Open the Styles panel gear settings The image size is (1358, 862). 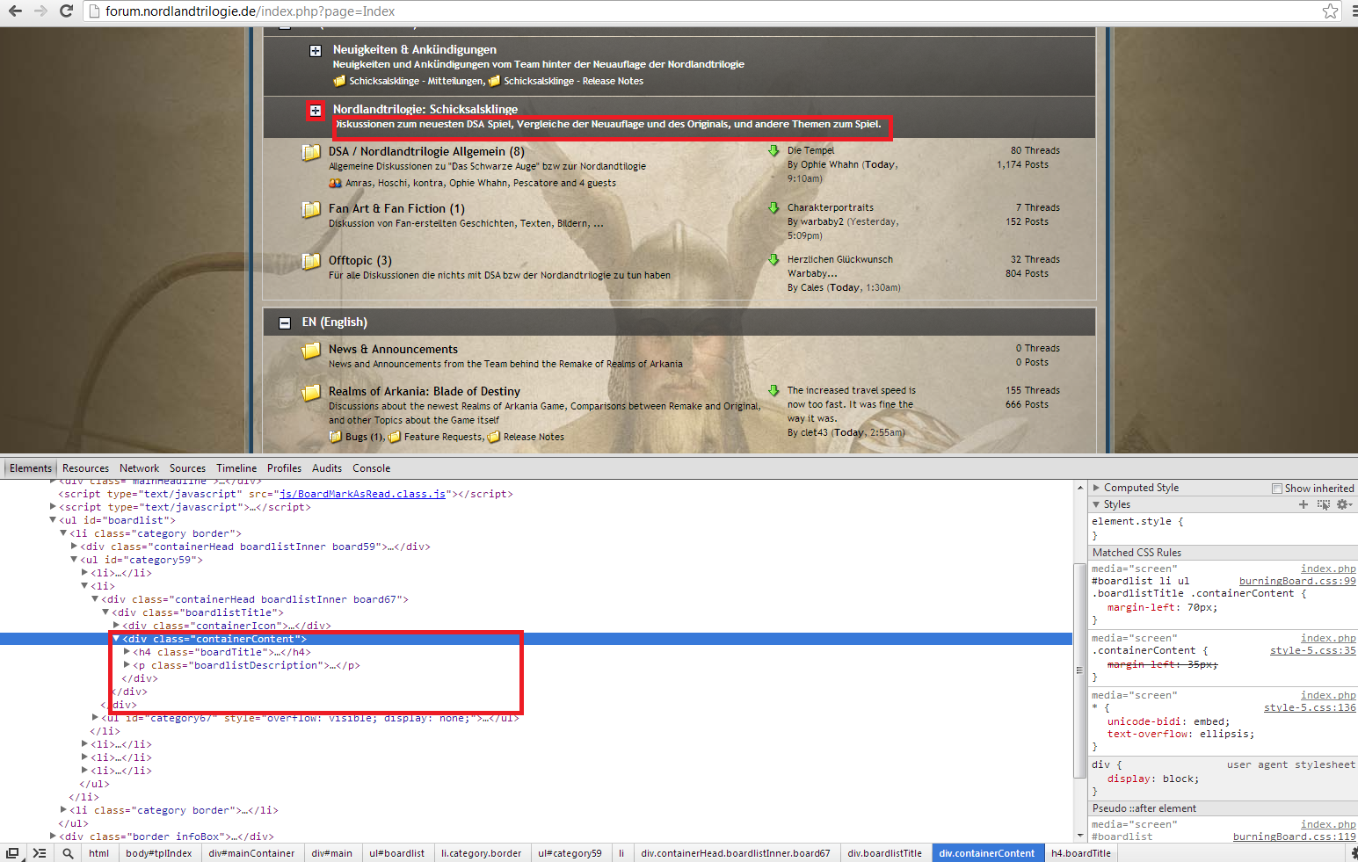(1343, 504)
